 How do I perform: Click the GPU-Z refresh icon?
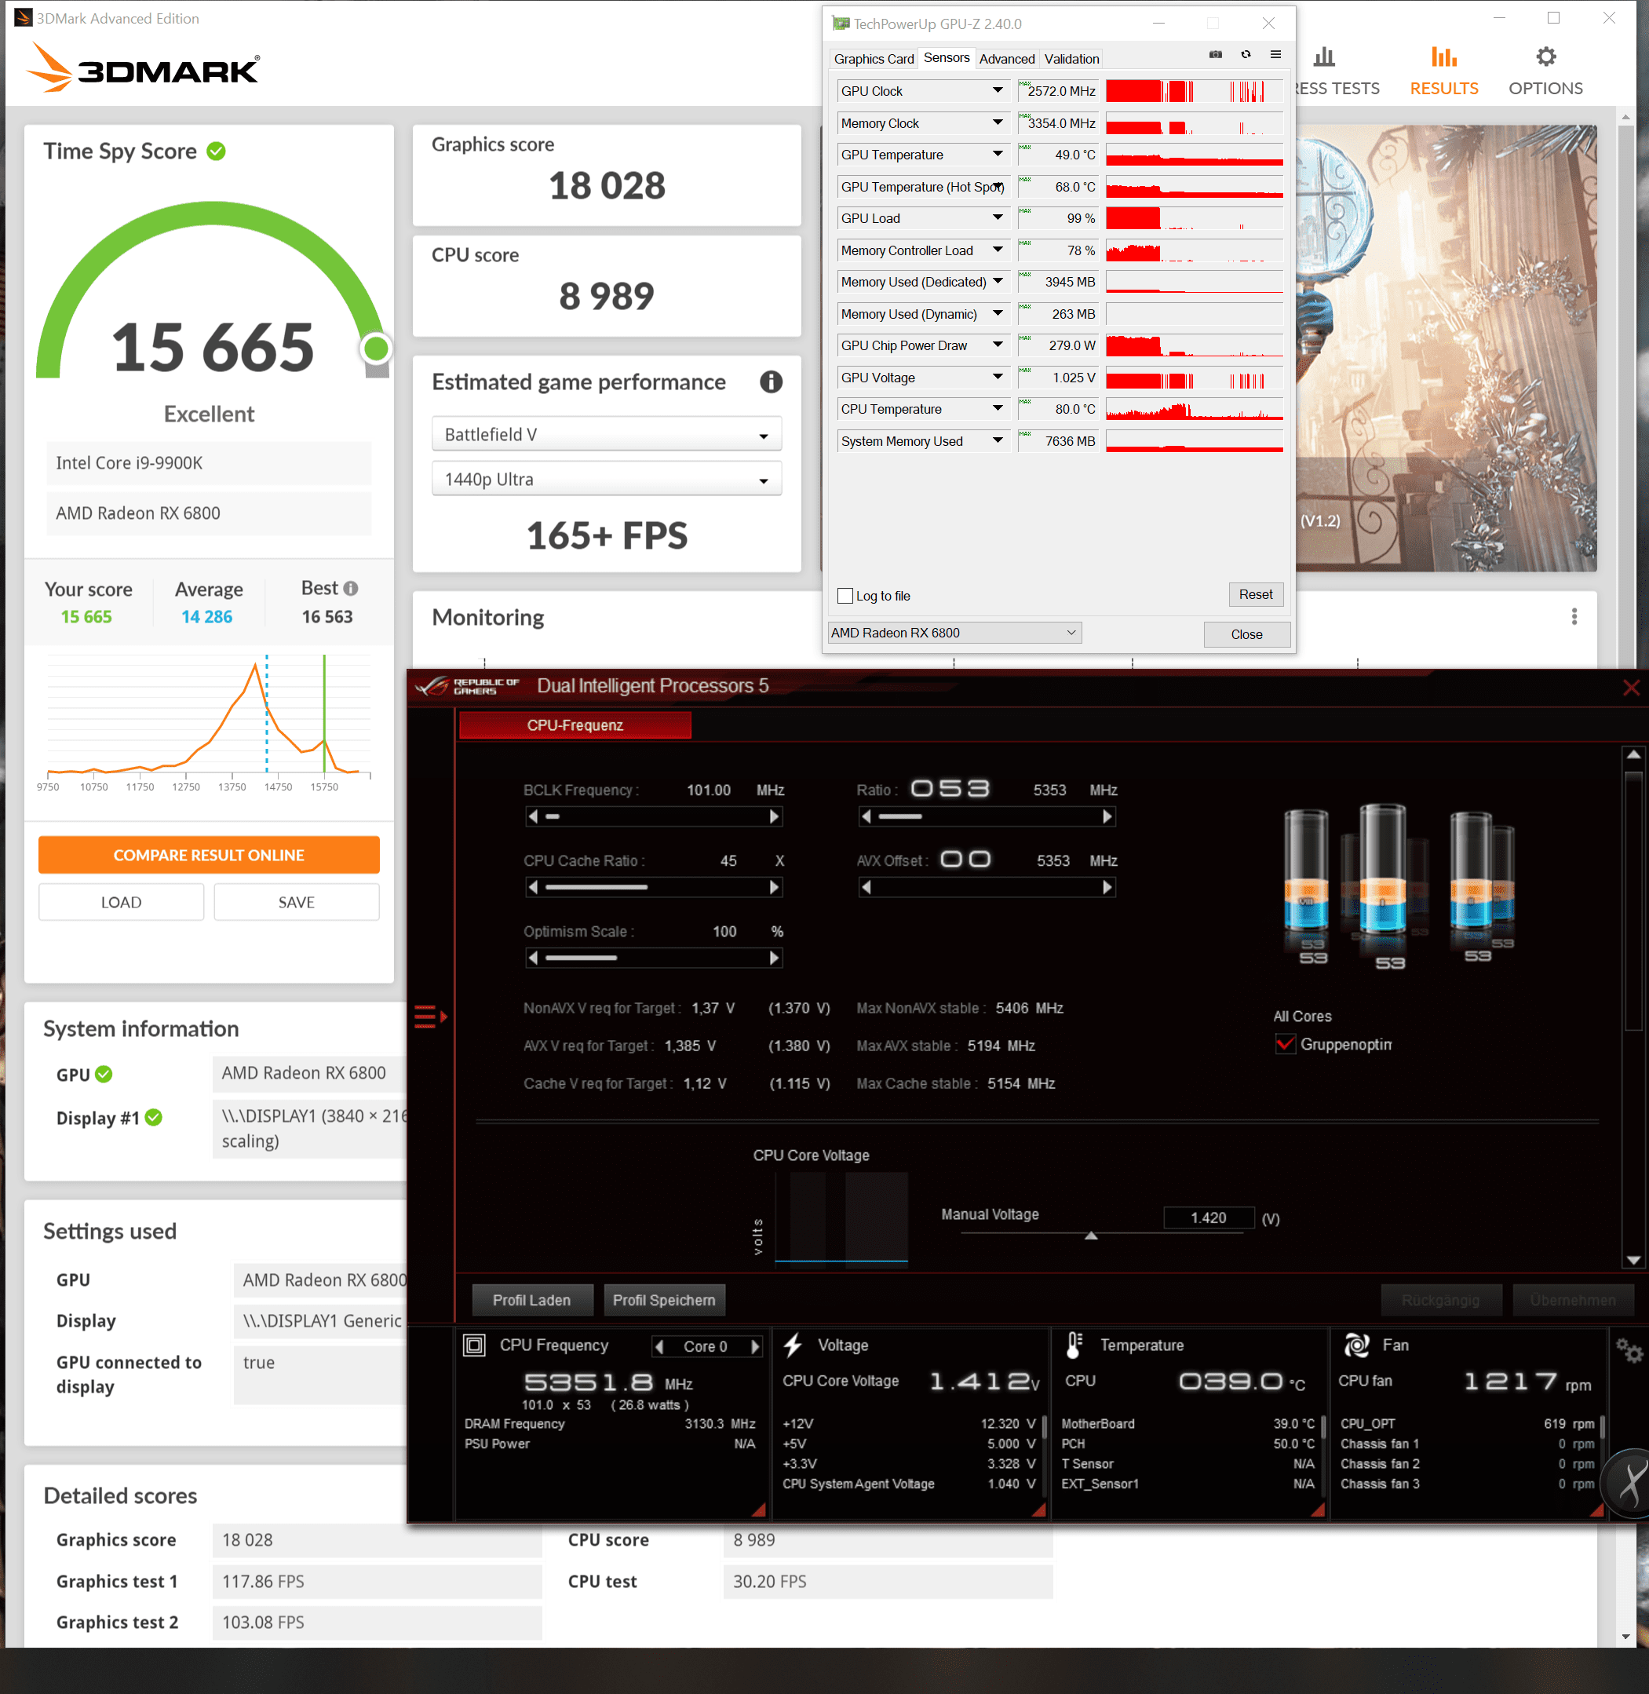point(1246,55)
